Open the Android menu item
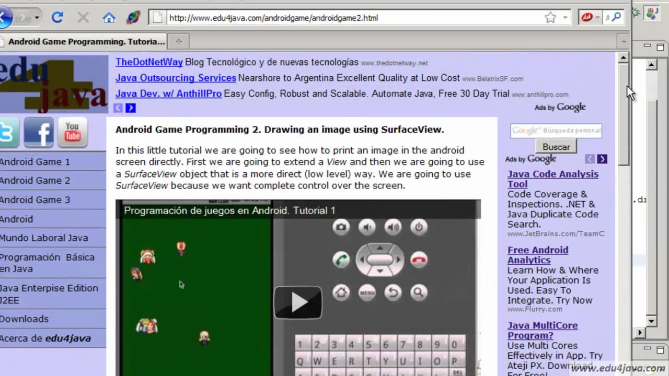Viewport: 669px width, 376px height. (x=52, y=219)
